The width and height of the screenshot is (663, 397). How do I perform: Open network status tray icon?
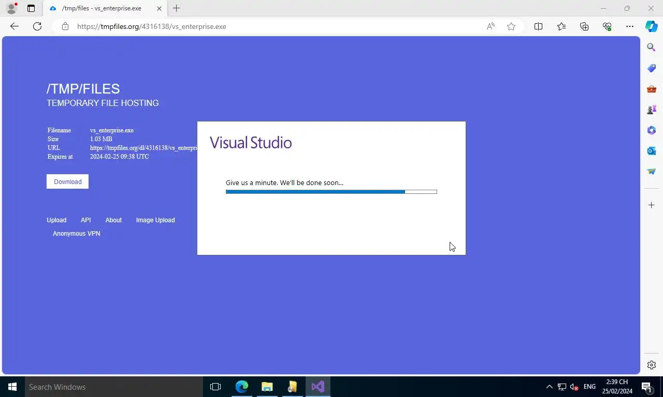(562, 387)
